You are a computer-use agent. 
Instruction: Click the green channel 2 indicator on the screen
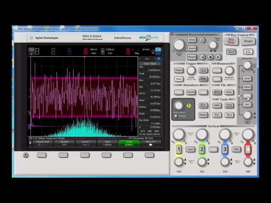pyautogui.click(x=53, y=51)
